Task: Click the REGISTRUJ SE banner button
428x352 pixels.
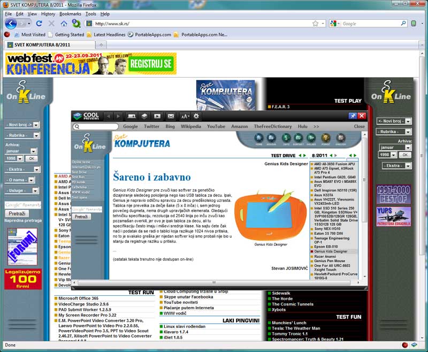Action: coord(151,64)
